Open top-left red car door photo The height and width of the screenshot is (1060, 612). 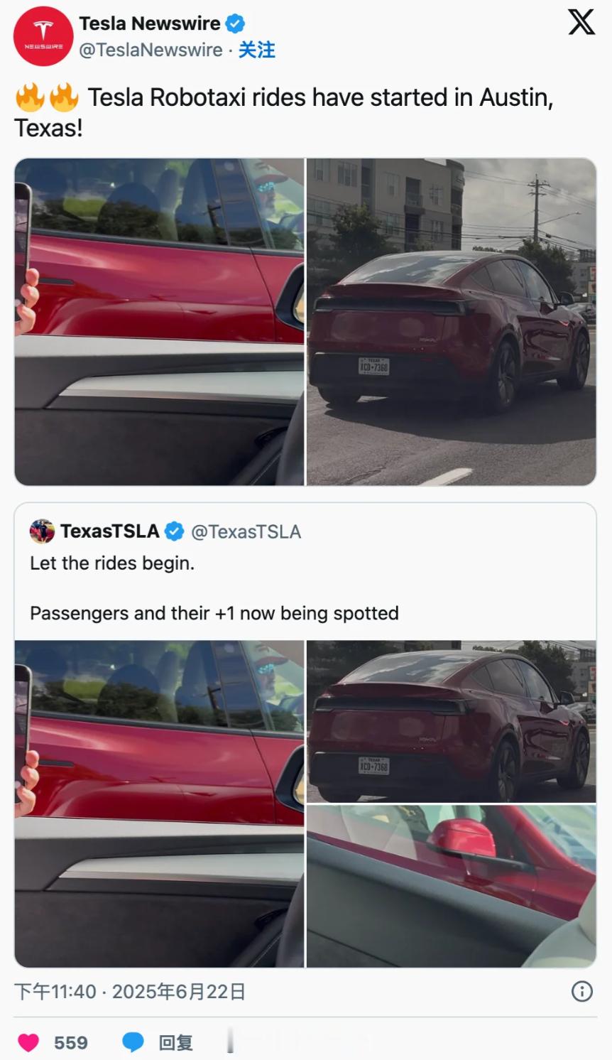[160, 322]
